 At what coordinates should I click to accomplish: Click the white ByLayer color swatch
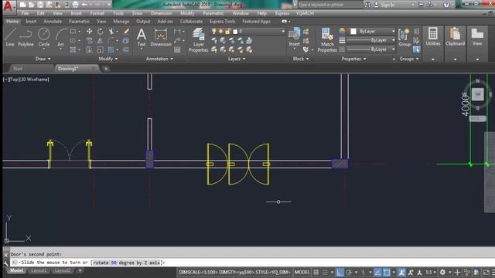point(353,31)
